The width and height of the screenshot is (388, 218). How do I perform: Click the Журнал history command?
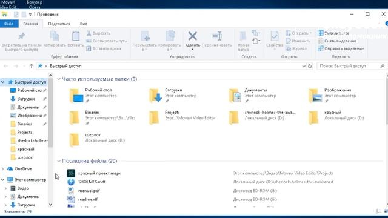[x=296, y=48]
